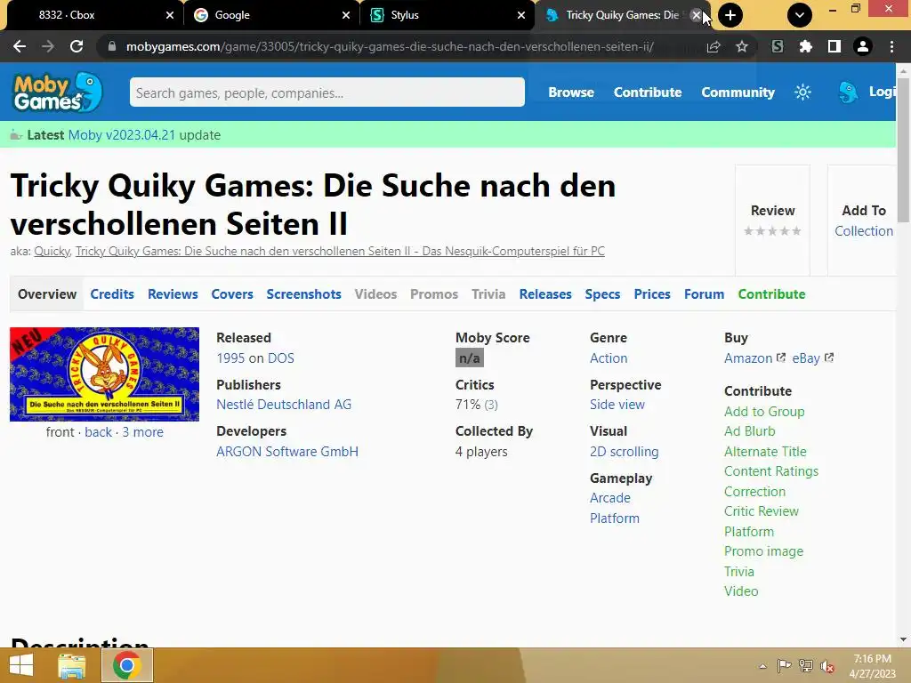Open Chrome's three-dot menu

tap(891, 46)
